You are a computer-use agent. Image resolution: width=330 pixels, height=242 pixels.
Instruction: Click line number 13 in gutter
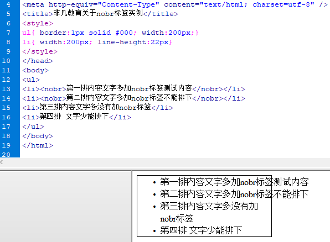[x=6, y=89]
